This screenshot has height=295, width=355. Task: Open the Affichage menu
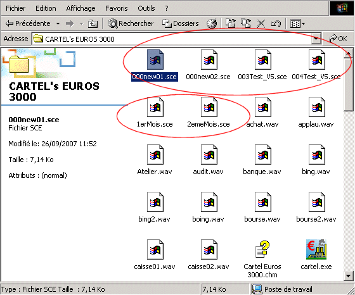point(81,8)
